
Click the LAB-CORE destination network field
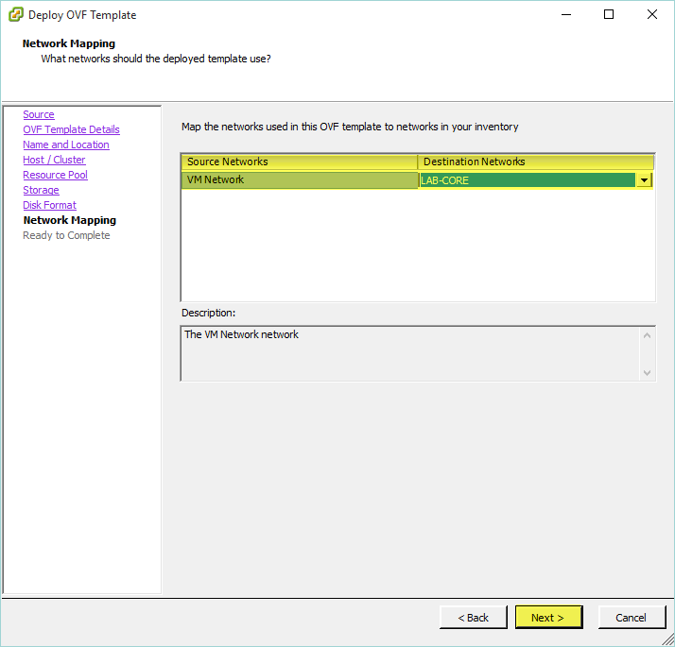(527, 180)
